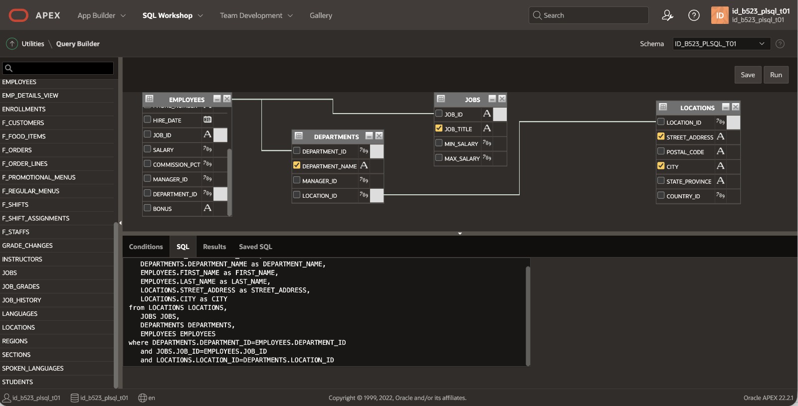
Task: Click the schema help icon
Action: click(x=780, y=44)
